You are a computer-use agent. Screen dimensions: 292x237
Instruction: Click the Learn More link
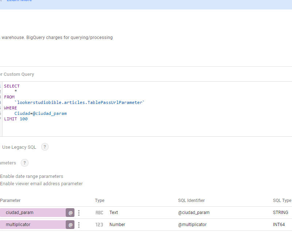click(x=19, y=1)
